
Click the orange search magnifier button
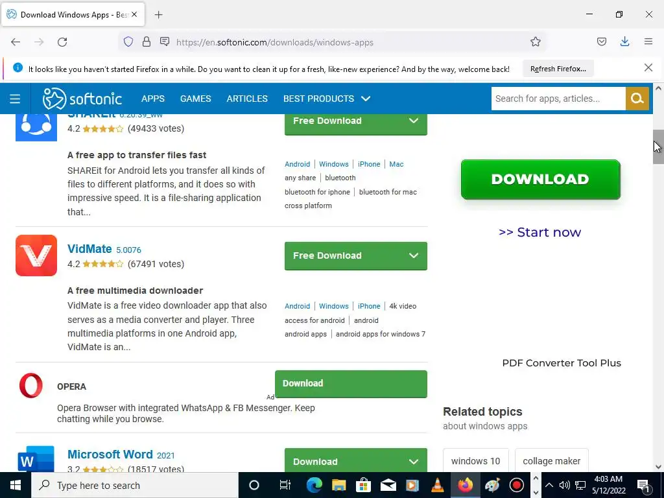click(x=637, y=99)
